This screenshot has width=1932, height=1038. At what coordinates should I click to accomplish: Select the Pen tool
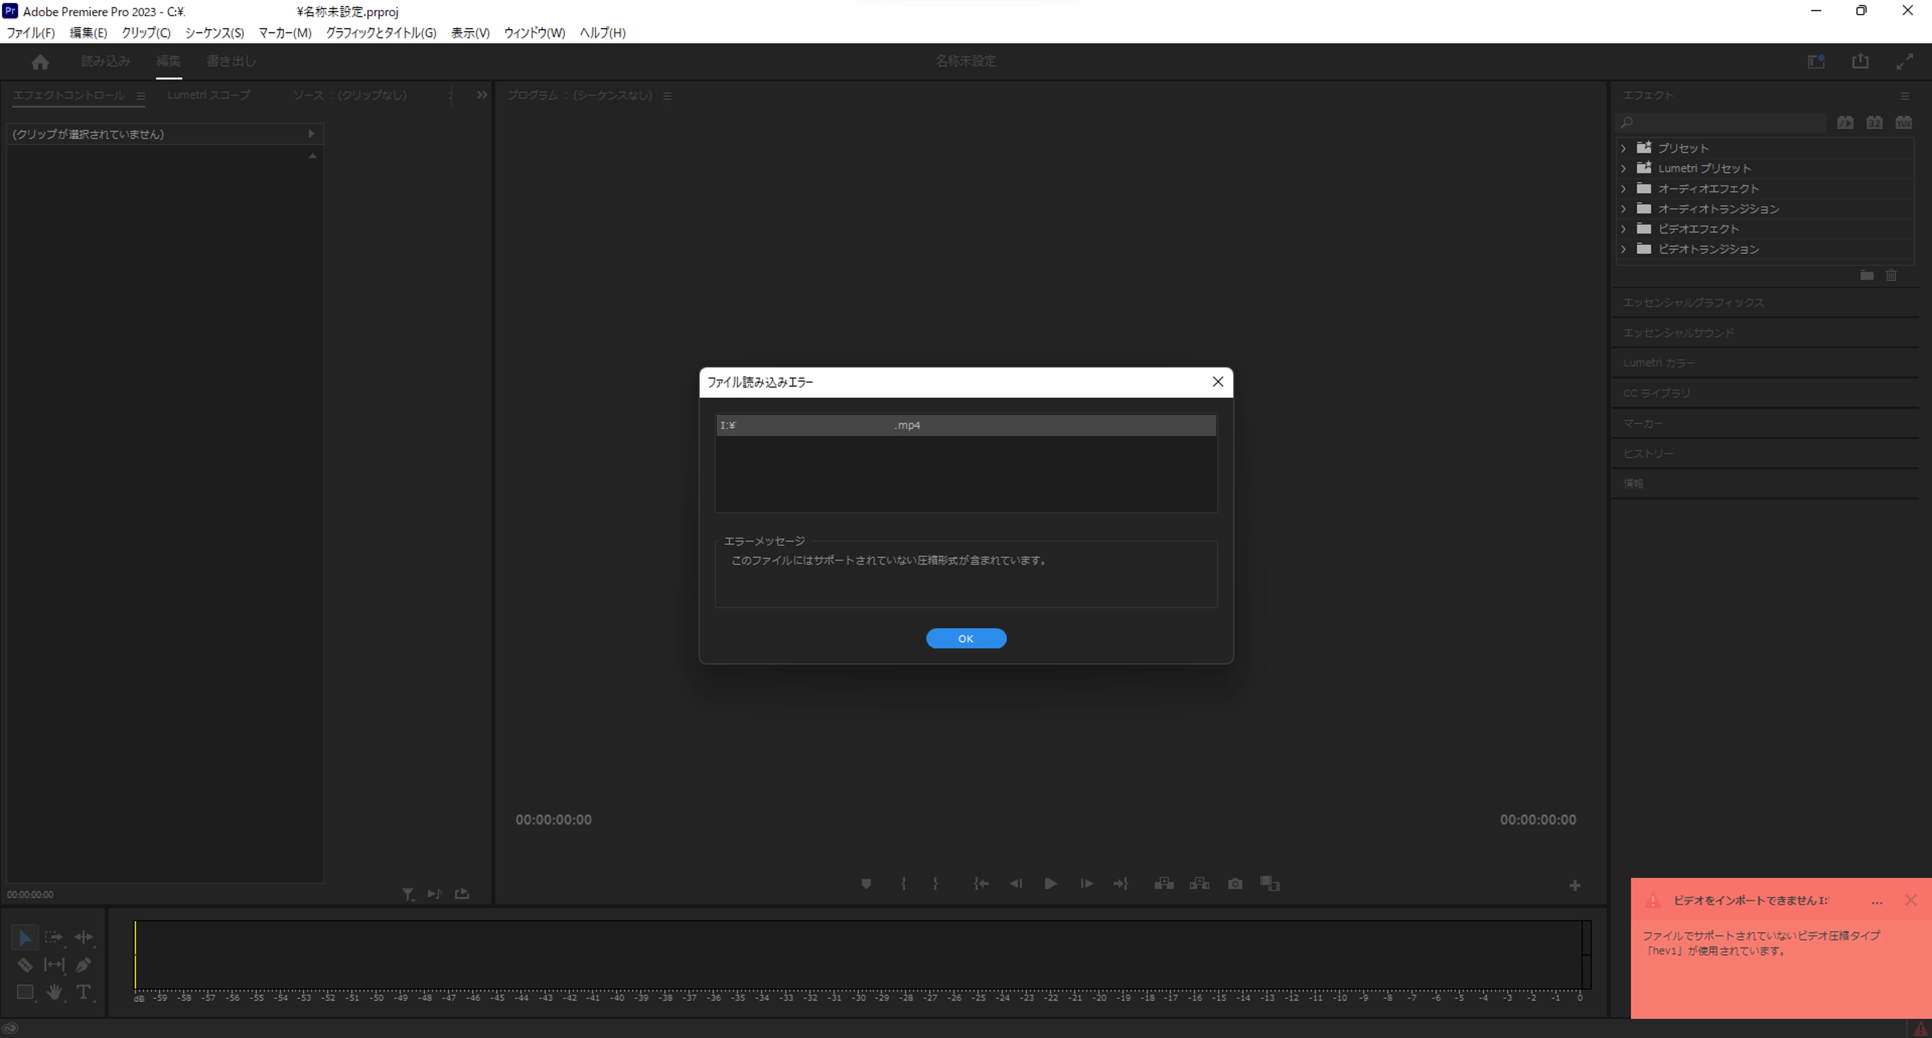pos(83,965)
